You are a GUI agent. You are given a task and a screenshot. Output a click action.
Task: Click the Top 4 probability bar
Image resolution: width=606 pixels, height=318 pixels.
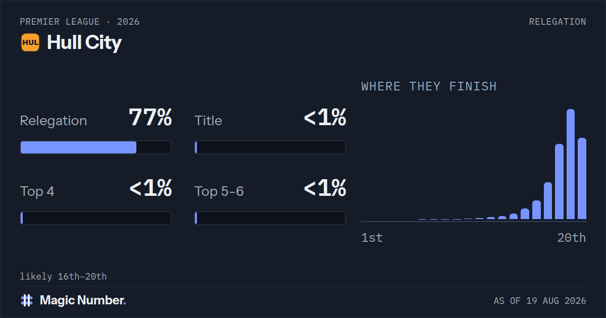[x=95, y=218]
